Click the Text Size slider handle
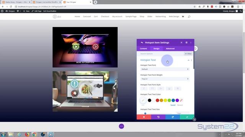The width and height of the screenshot is (245, 137). point(145,113)
